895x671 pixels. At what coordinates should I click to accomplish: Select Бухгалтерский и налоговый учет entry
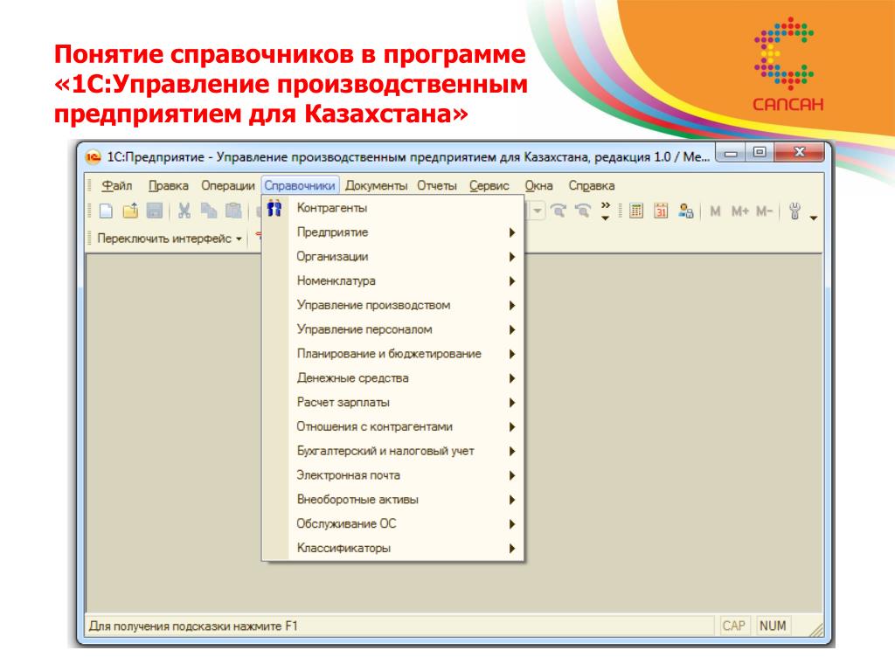coord(392,452)
